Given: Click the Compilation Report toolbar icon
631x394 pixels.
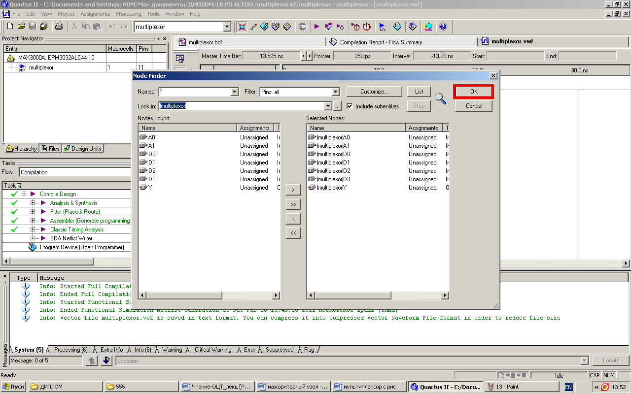Looking at the screenshot, I should [397, 27].
